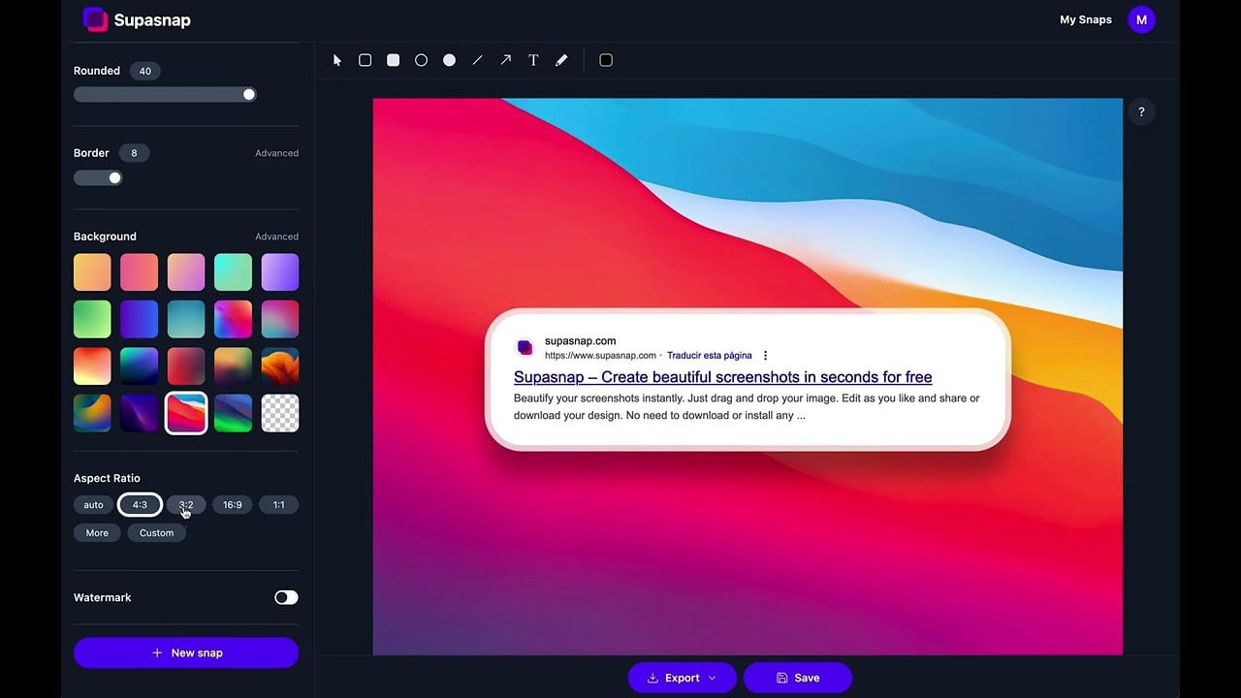The width and height of the screenshot is (1241, 698).
Task: Open the shape color picker in toolbar
Action: 606,60
